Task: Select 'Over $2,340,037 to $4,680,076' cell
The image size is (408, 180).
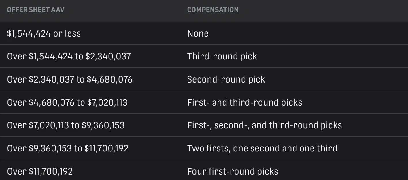Action: [x=70, y=79]
